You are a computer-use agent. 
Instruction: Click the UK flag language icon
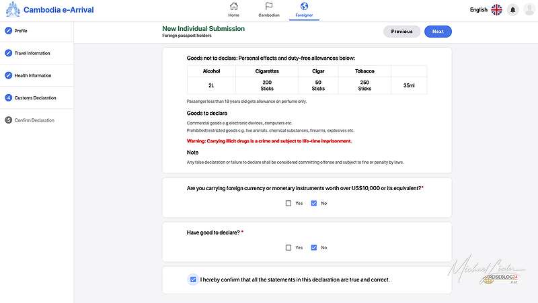496,10
